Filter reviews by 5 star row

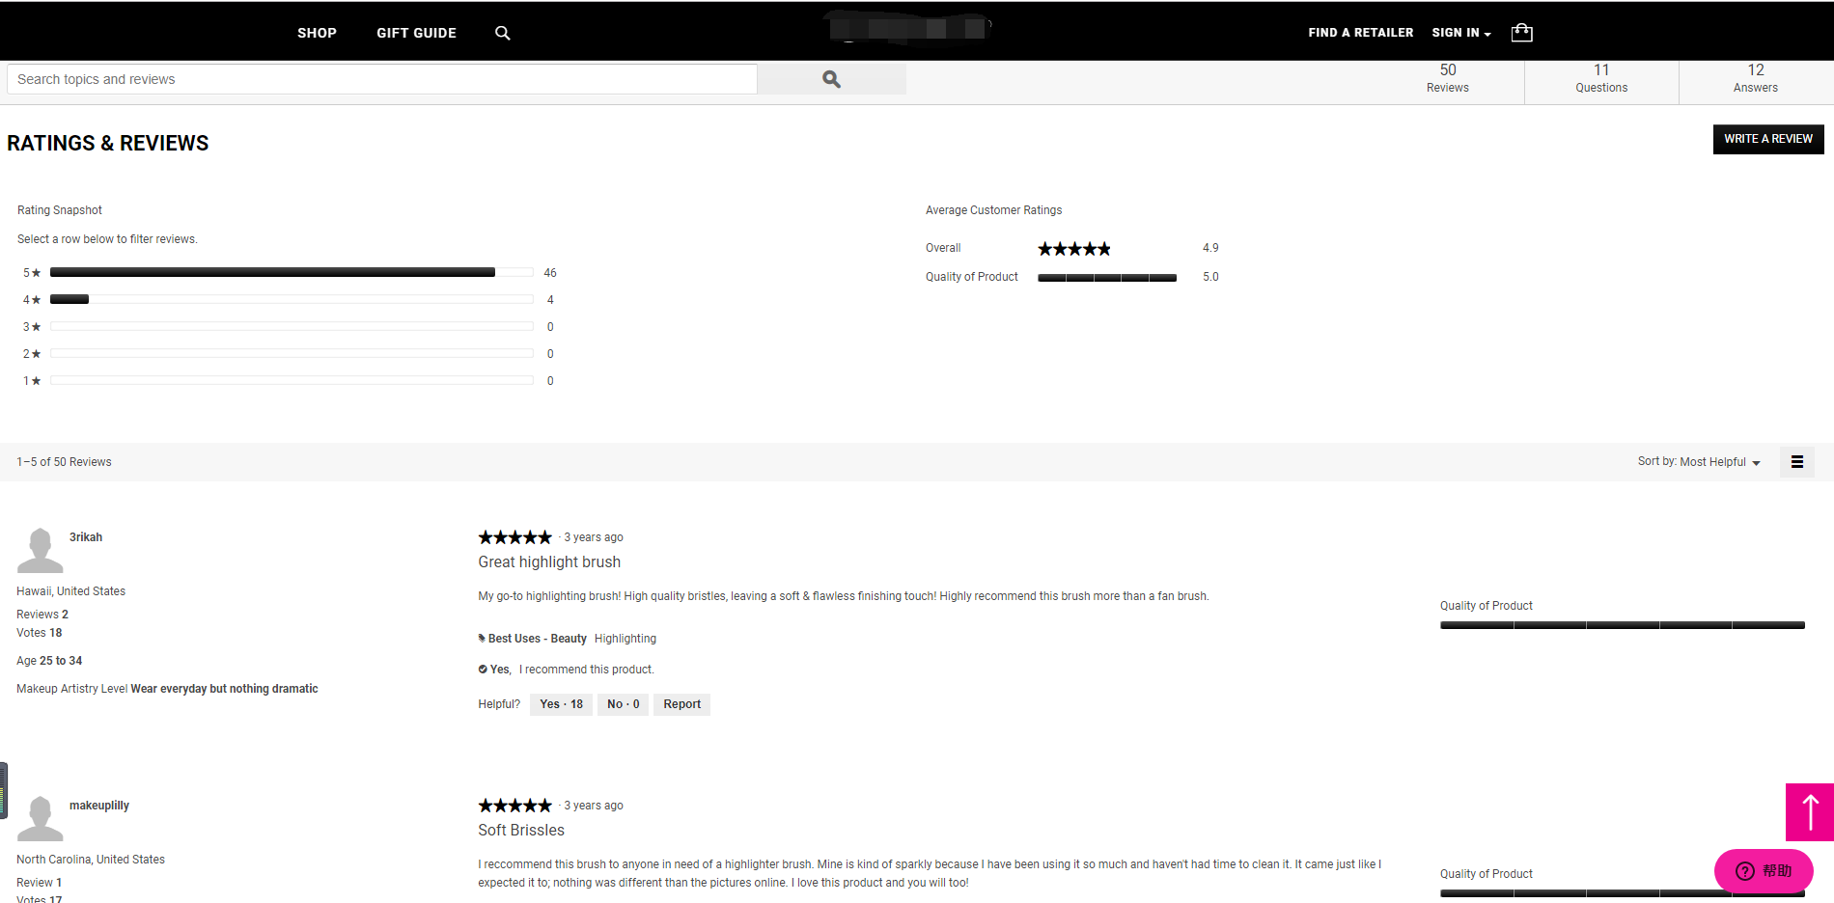pos(290,273)
